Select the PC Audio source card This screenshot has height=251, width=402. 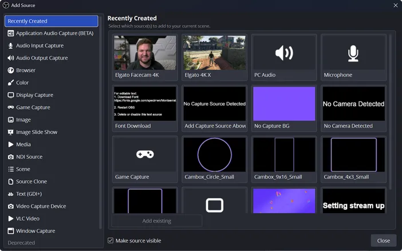[284, 57]
